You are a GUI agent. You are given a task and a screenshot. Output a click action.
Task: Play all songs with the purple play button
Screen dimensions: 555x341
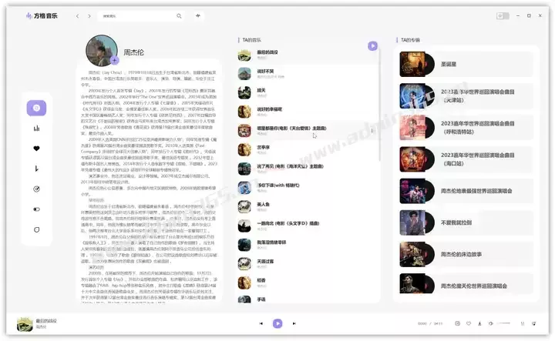click(372, 46)
